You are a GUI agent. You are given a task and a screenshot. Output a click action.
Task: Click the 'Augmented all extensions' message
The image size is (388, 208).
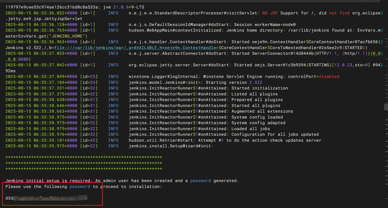coord(262,111)
